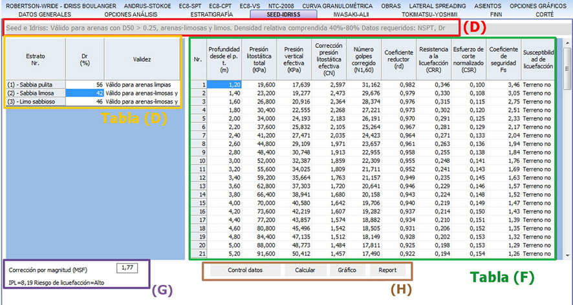Select stratum row (1) - Sabbia pulita
573x305 pixels.
(x=36, y=85)
